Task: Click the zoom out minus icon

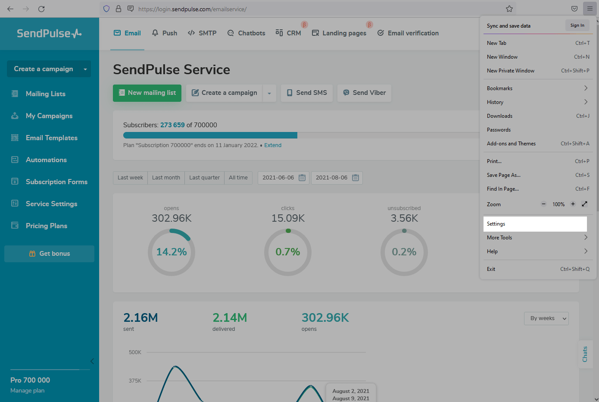Action: click(x=544, y=204)
